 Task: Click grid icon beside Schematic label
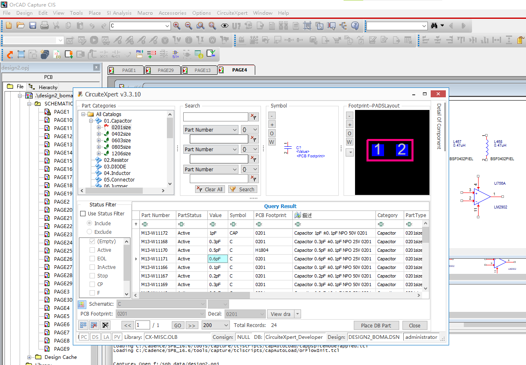click(82, 304)
